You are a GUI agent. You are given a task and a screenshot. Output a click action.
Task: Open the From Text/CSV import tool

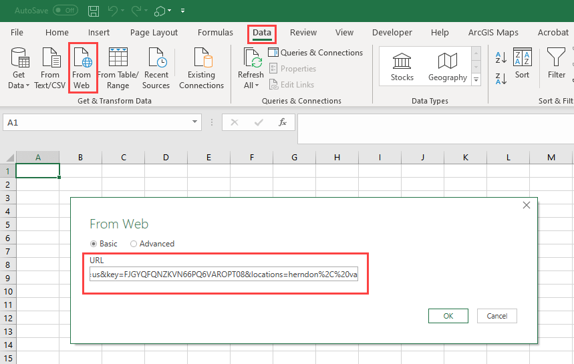coord(50,67)
